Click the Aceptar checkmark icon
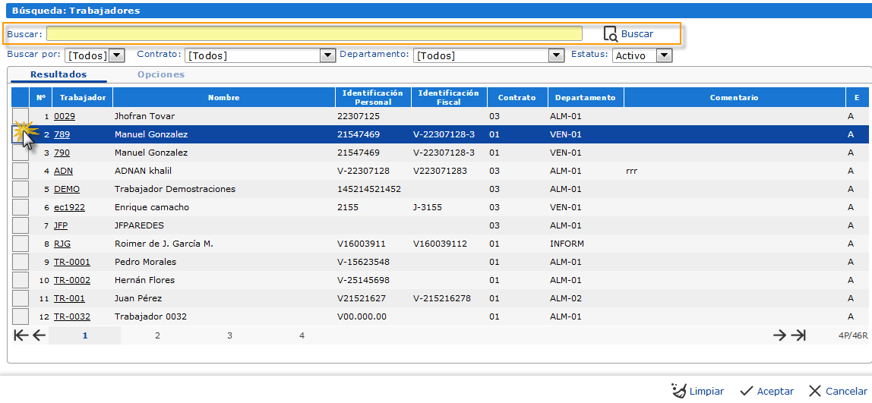The width and height of the screenshot is (872, 403). pyautogui.click(x=746, y=391)
